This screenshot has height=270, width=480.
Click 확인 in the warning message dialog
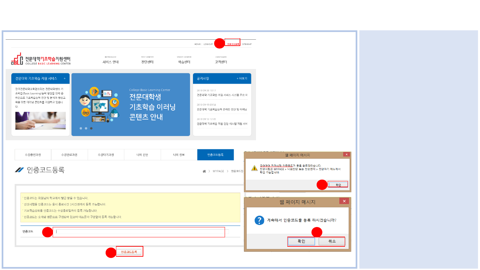pyautogui.click(x=338, y=185)
